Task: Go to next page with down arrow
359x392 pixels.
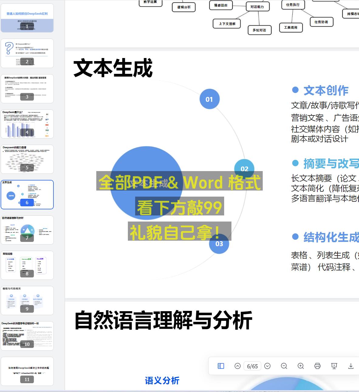Action: click(x=267, y=366)
